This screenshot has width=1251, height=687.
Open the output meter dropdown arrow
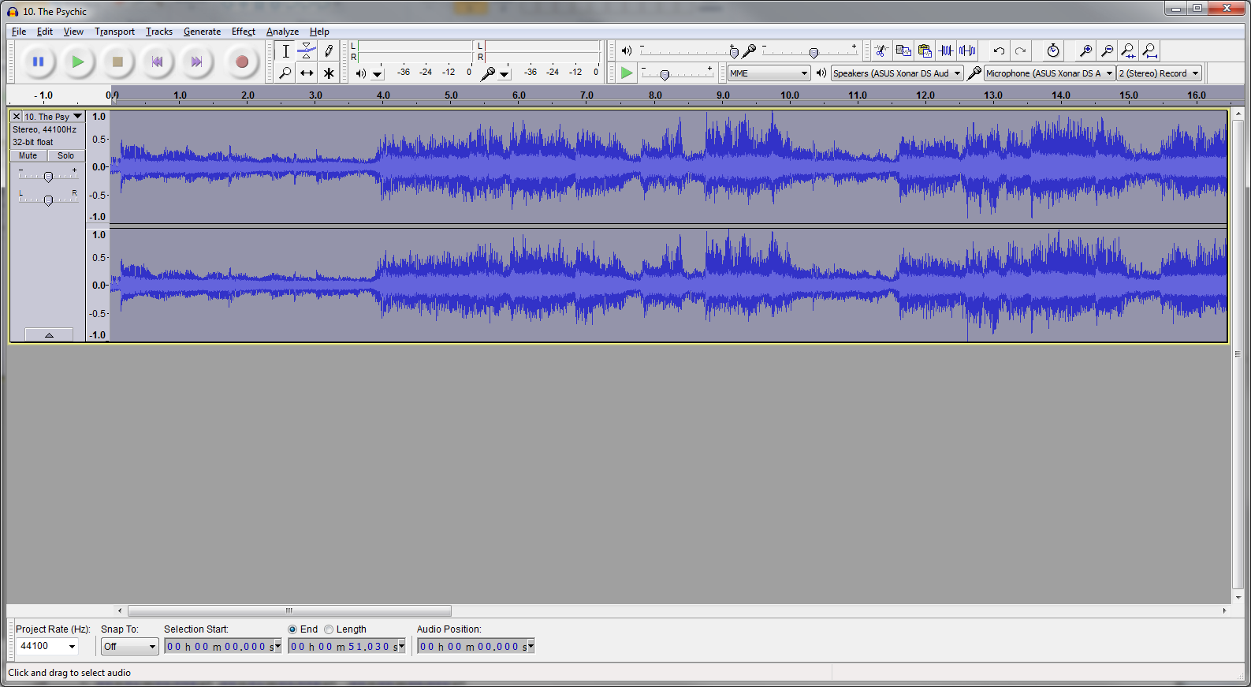(x=378, y=75)
